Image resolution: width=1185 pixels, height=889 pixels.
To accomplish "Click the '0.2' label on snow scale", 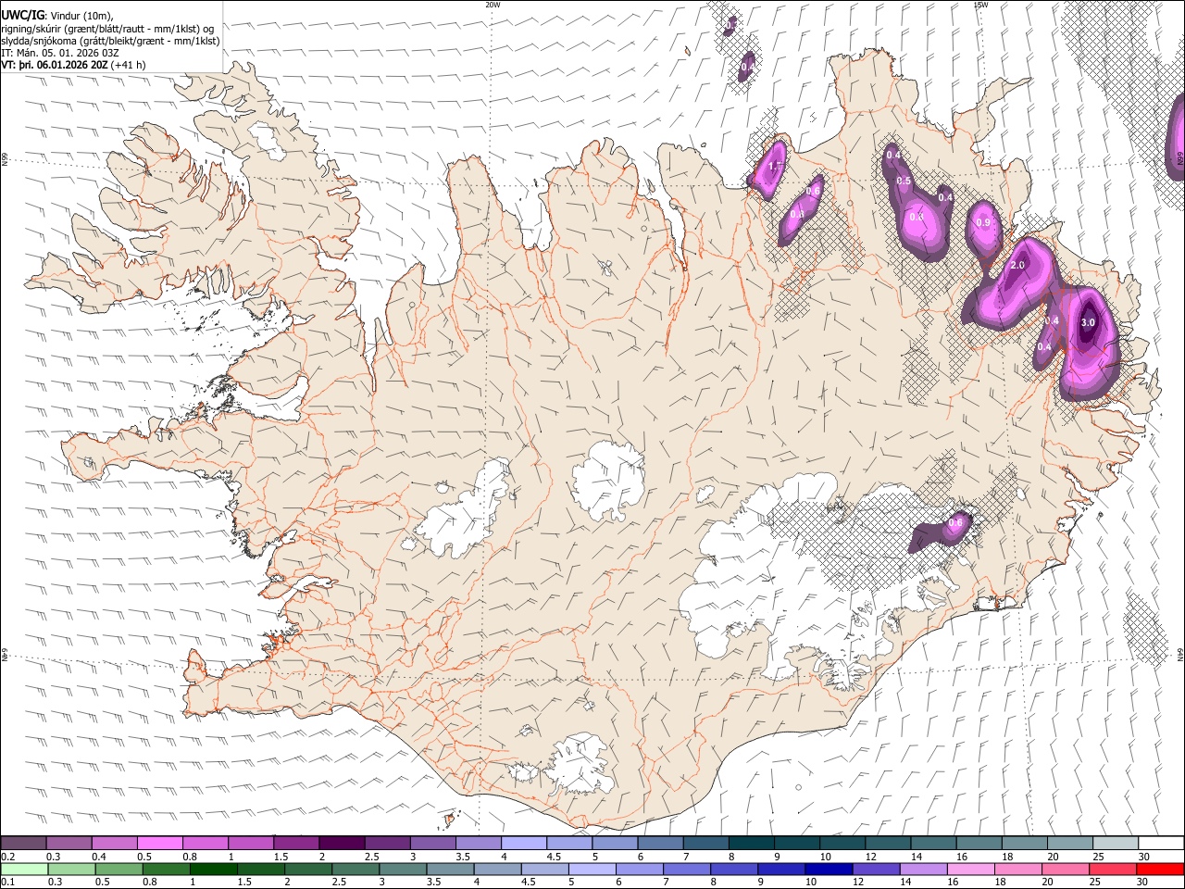I will pyautogui.click(x=7, y=857).
